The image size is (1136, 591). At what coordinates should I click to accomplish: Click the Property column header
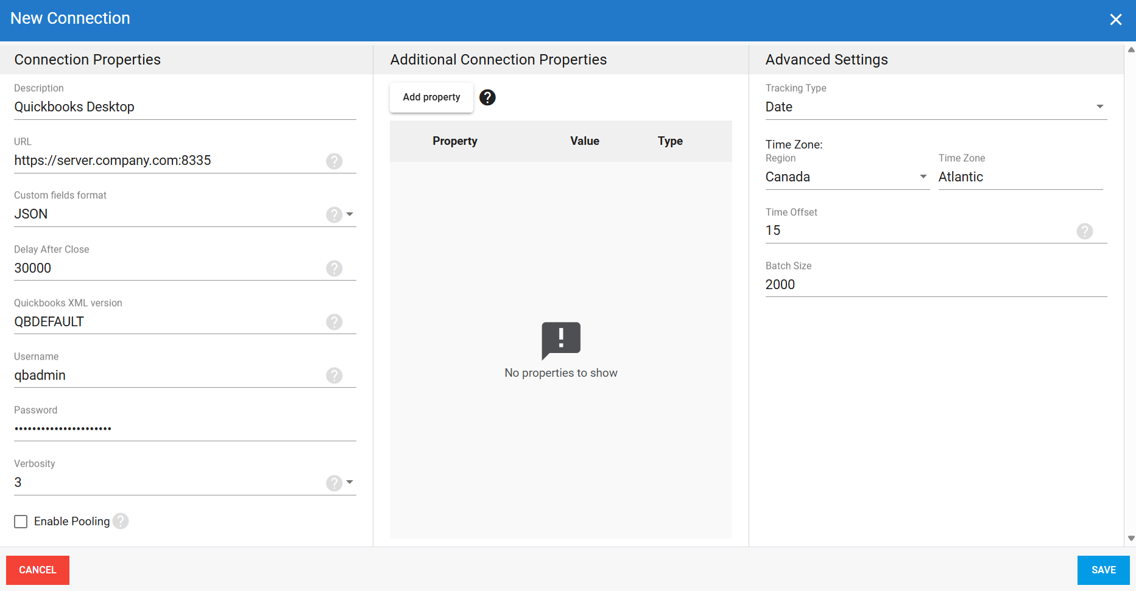pyautogui.click(x=455, y=141)
